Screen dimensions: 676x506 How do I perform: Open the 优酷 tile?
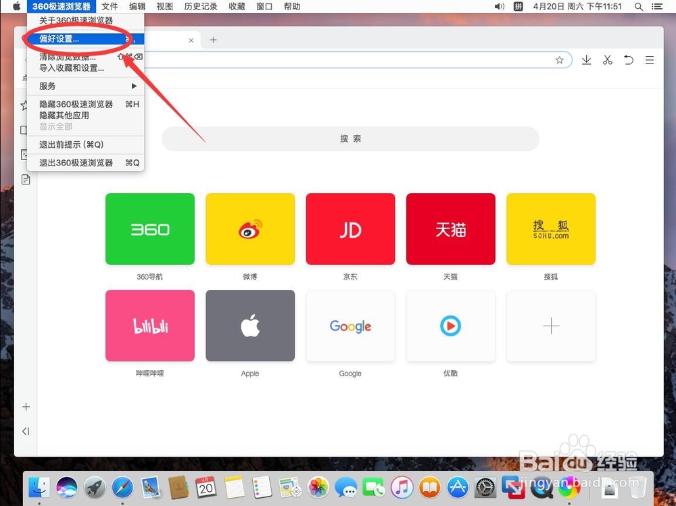(450, 326)
